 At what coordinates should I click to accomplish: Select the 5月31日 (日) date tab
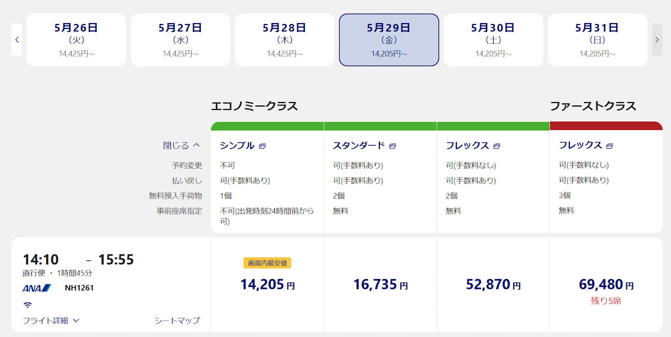coord(597,40)
